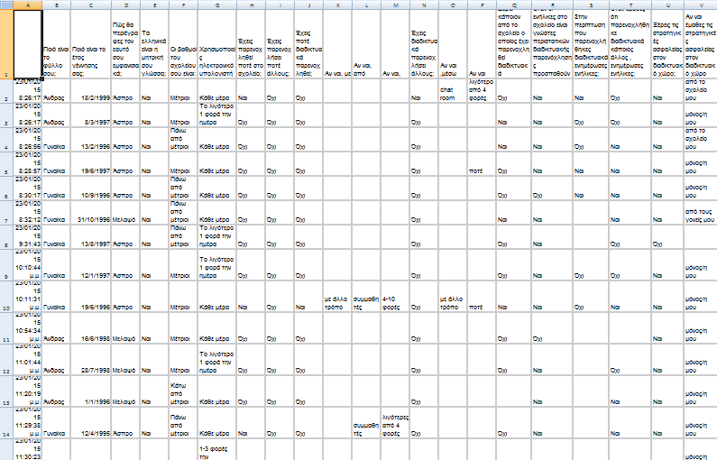The width and height of the screenshot is (717, 460).
Task: Click 'Μελαψό' cell in row 7
Action: pos(125,212)
